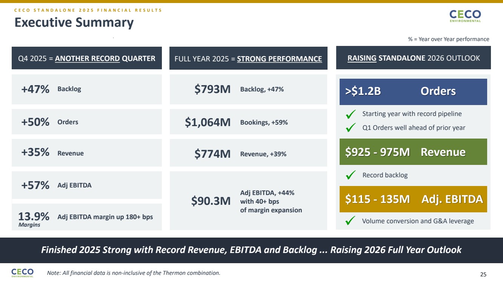
Task: Click the 13.9% Adj EBITDA margin tile
Action: (87, 217)
